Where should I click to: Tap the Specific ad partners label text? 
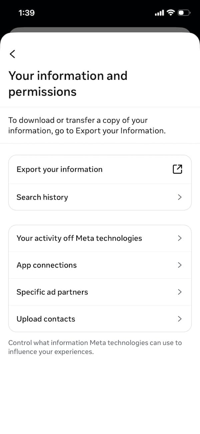coord(52,292)
